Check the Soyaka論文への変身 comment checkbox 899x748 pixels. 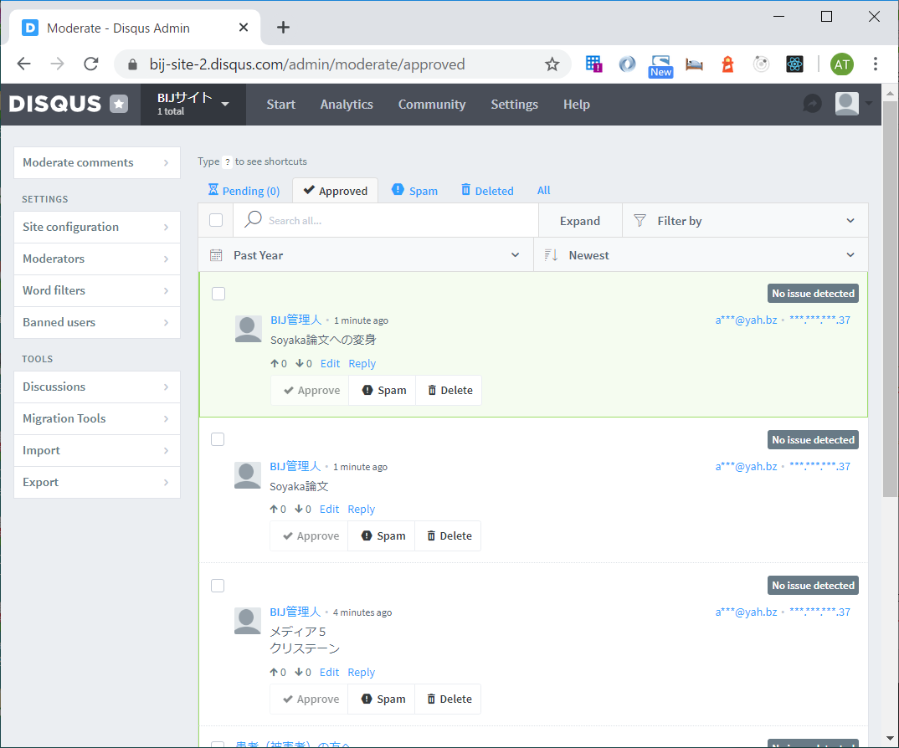(218, 294)
